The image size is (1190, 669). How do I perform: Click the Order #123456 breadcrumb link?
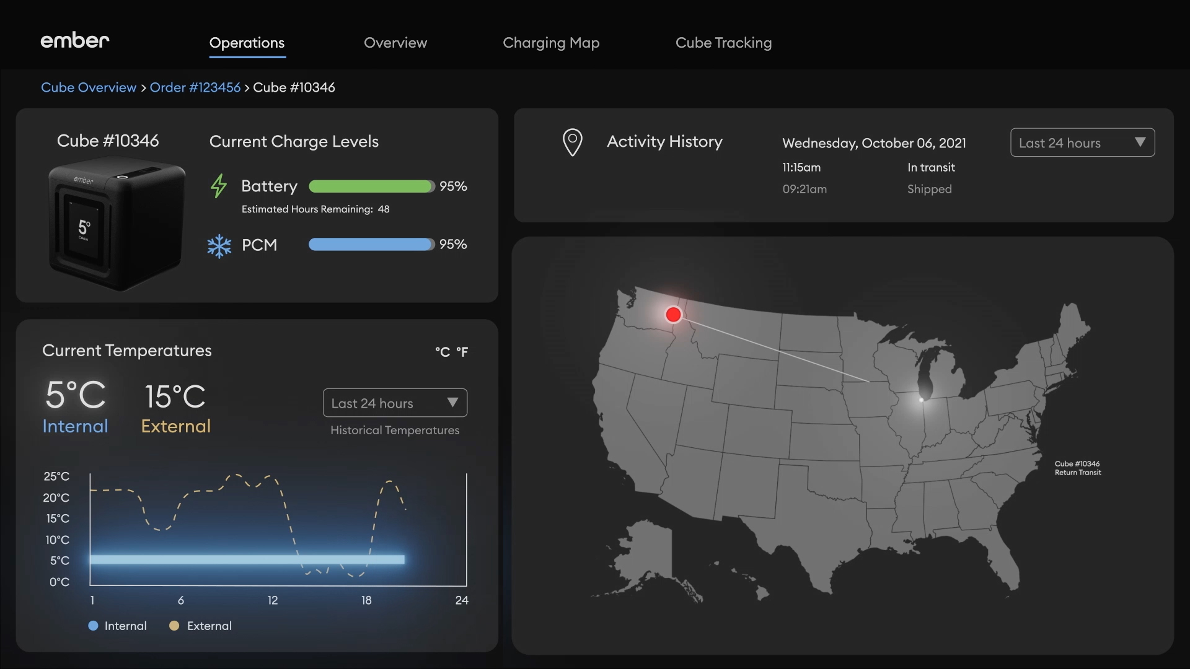[195, 87]
